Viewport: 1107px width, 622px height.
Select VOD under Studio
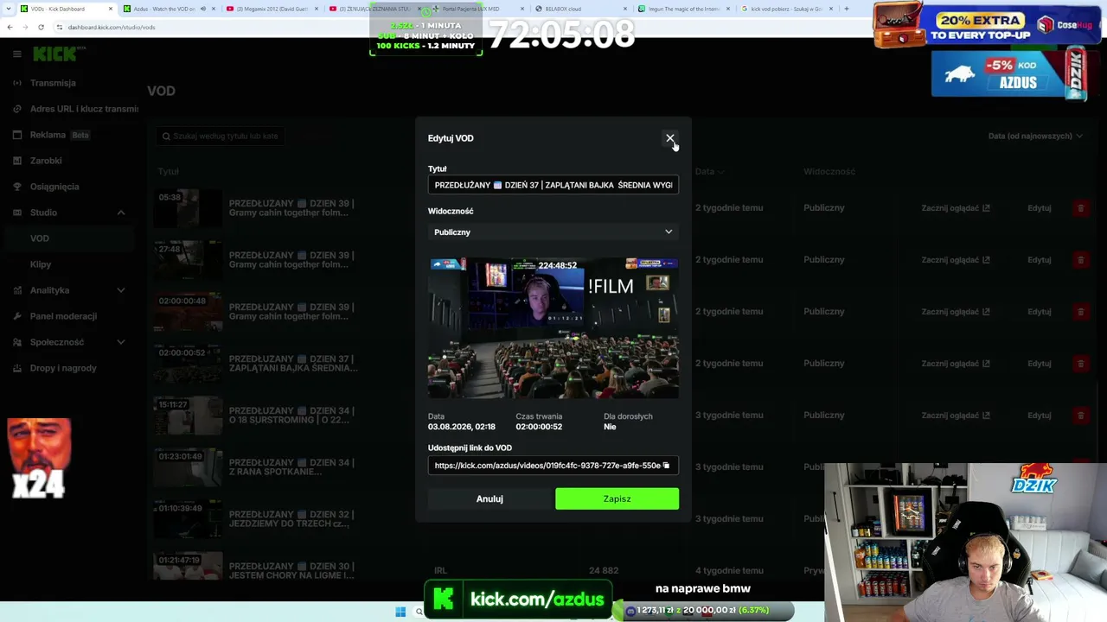(x=40, y=238)
